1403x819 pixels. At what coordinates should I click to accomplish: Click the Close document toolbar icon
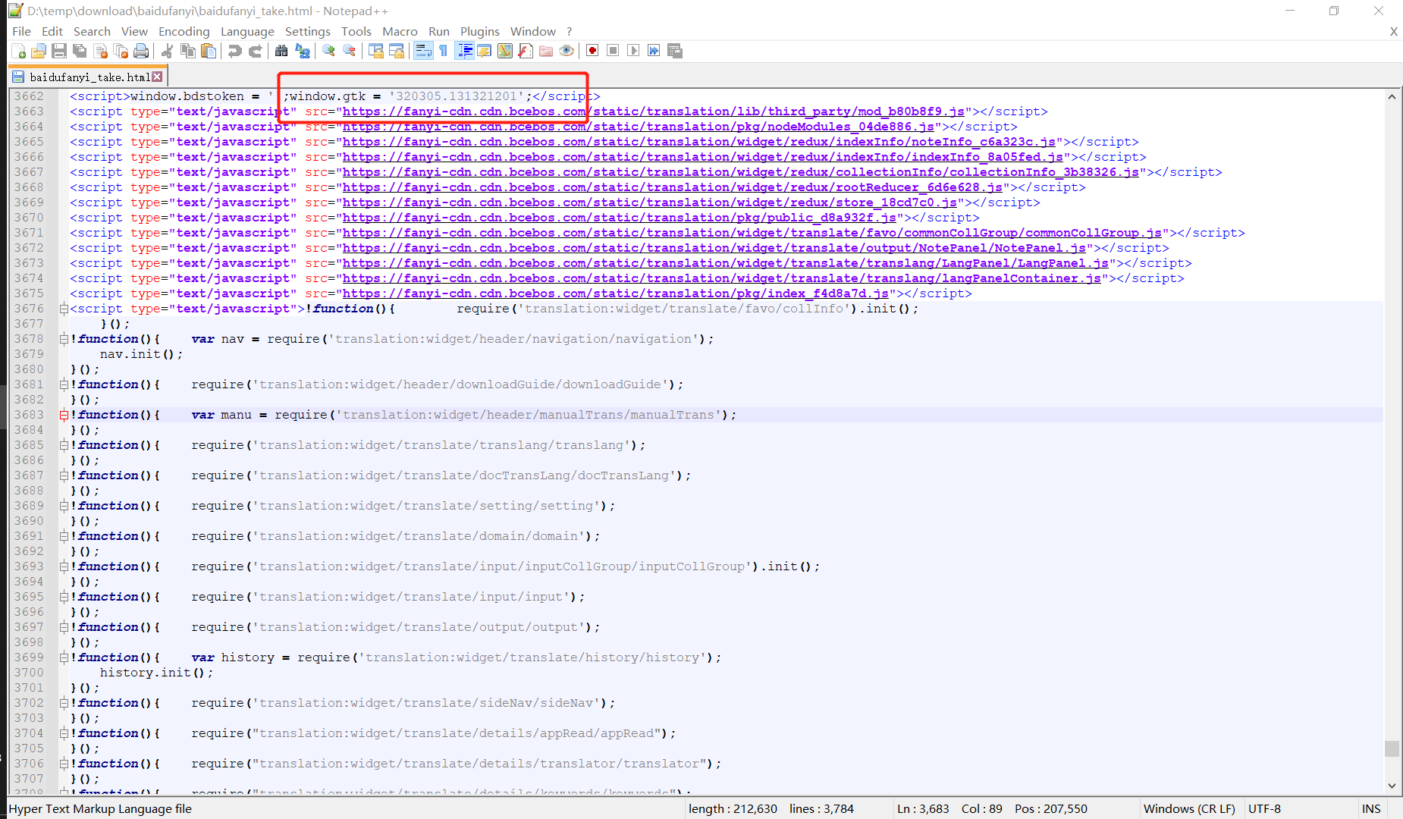pyautogui.click(x=100, y=51)
